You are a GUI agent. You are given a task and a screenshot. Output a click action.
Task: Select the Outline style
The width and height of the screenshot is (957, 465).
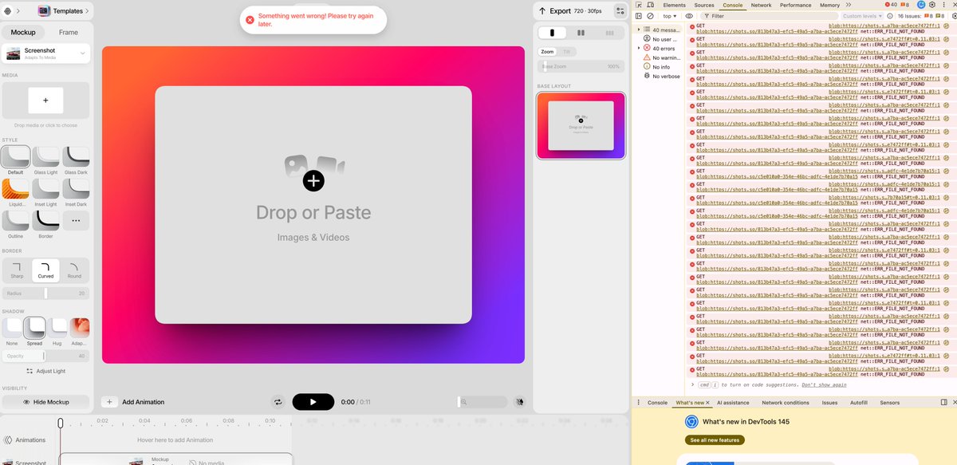(x=16, y=220)
